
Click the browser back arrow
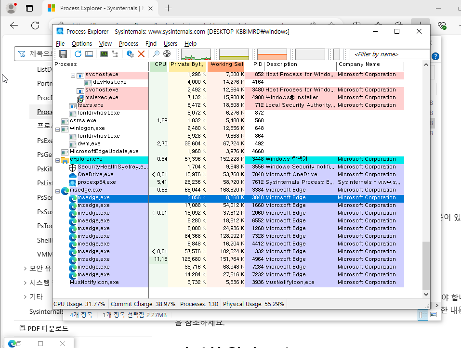click(14, 26)
